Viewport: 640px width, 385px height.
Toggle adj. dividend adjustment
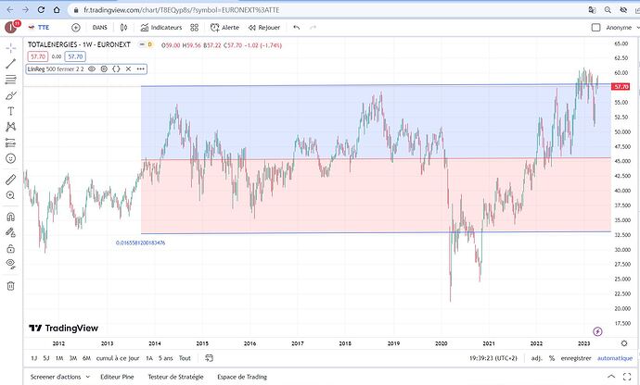[x=536, y=358]
